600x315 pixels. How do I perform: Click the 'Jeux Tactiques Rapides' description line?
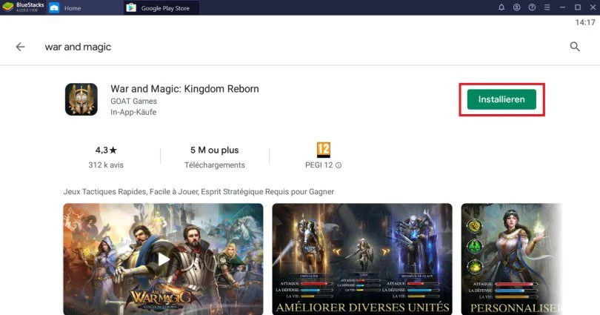coord(199,191)
